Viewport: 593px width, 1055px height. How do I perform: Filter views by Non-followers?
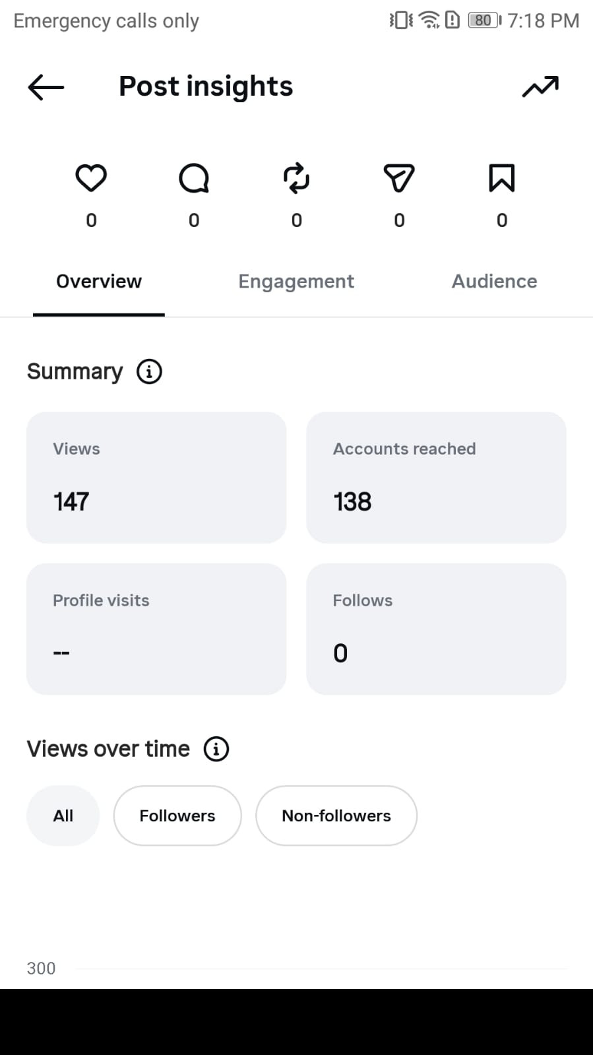point(336,815)
